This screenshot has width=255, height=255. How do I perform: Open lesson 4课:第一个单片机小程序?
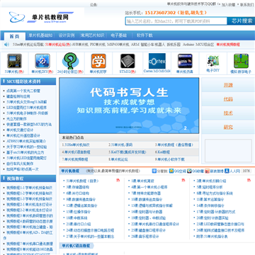point(149,187)
